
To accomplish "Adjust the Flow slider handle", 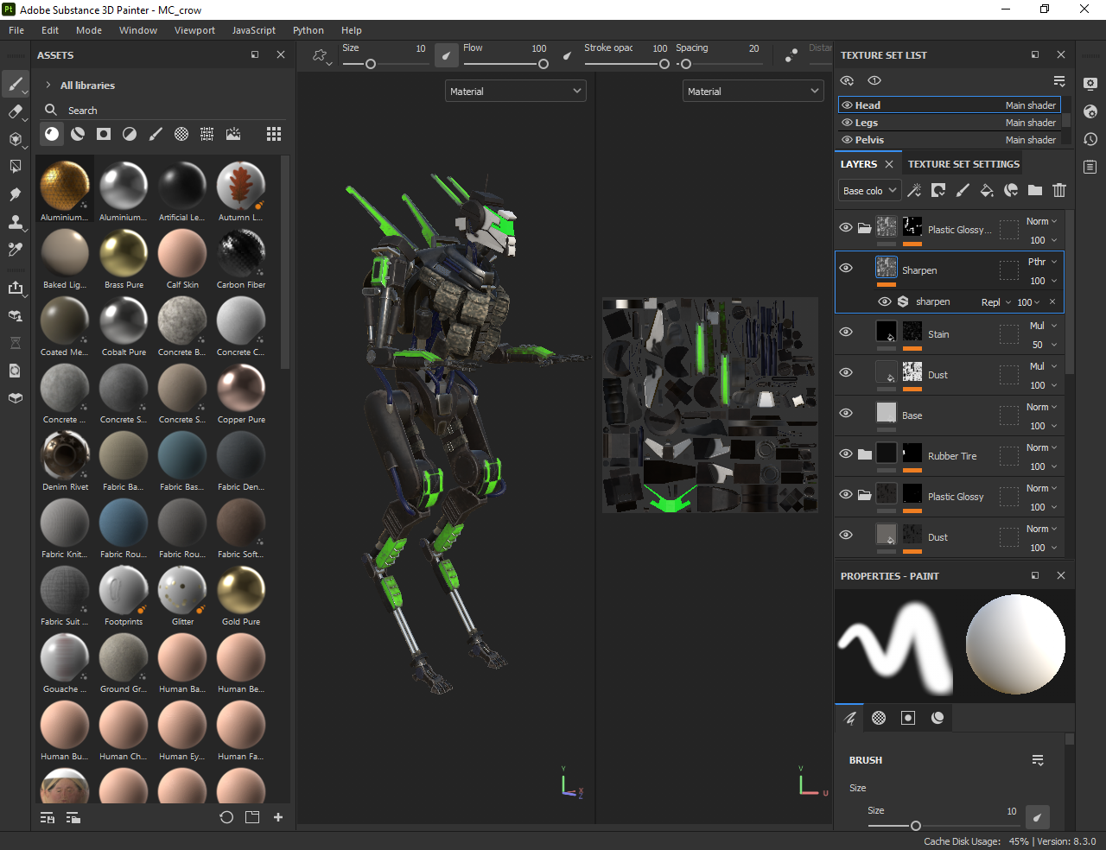I will tap(543, 64).
